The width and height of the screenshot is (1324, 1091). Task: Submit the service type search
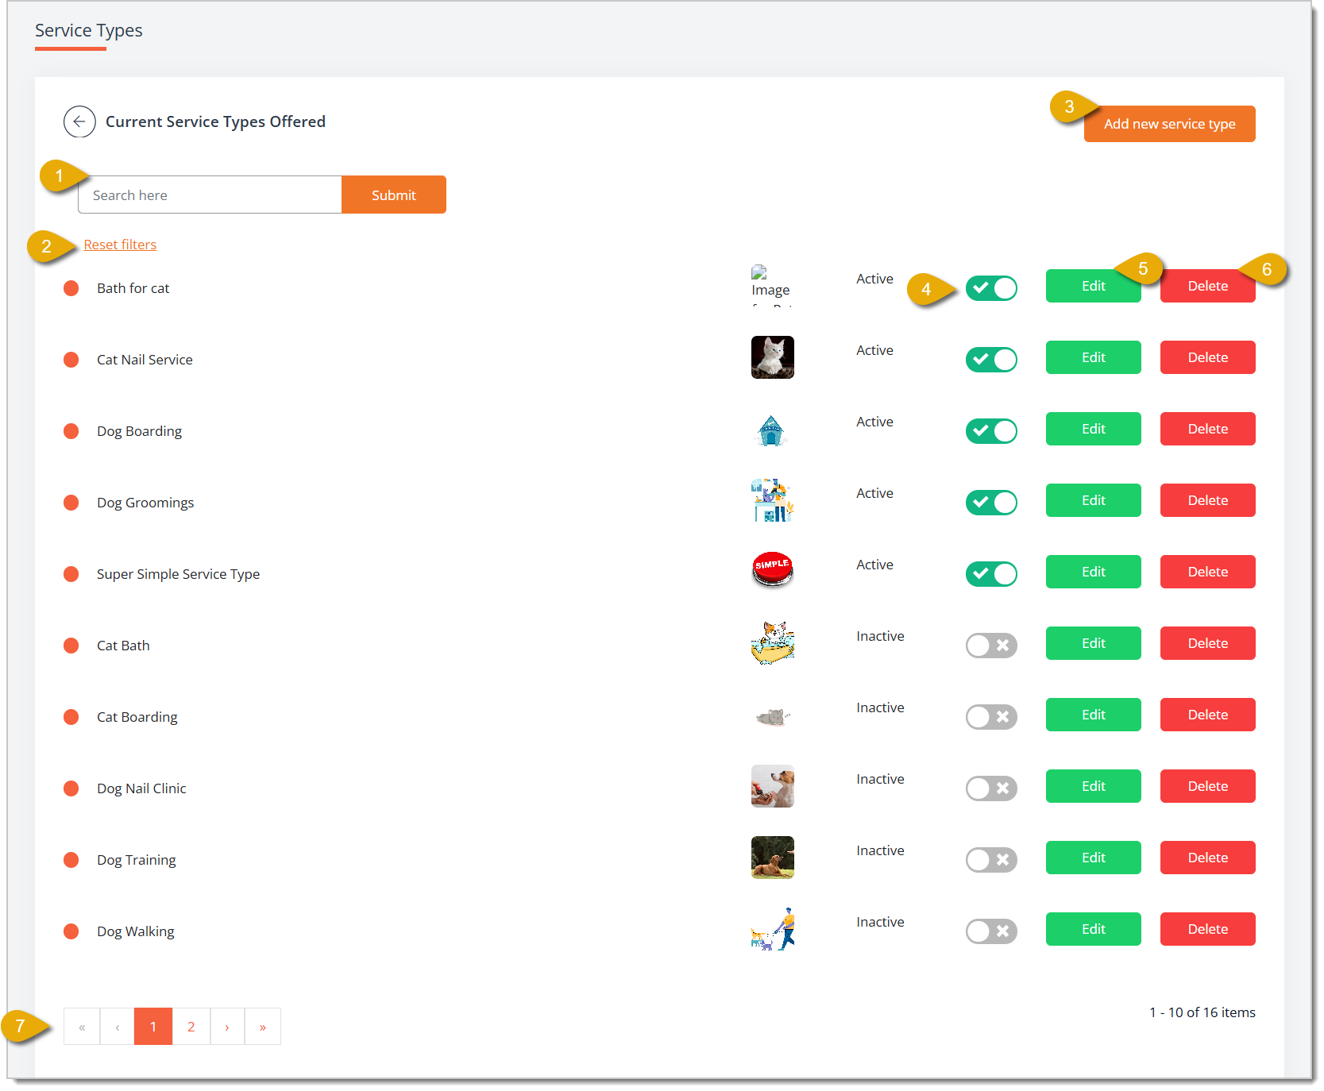tap(394, 195)
